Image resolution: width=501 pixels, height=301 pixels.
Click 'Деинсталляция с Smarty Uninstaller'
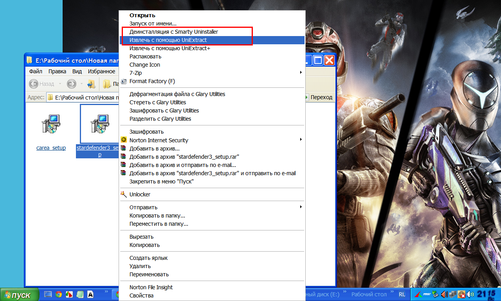(212, 32)
